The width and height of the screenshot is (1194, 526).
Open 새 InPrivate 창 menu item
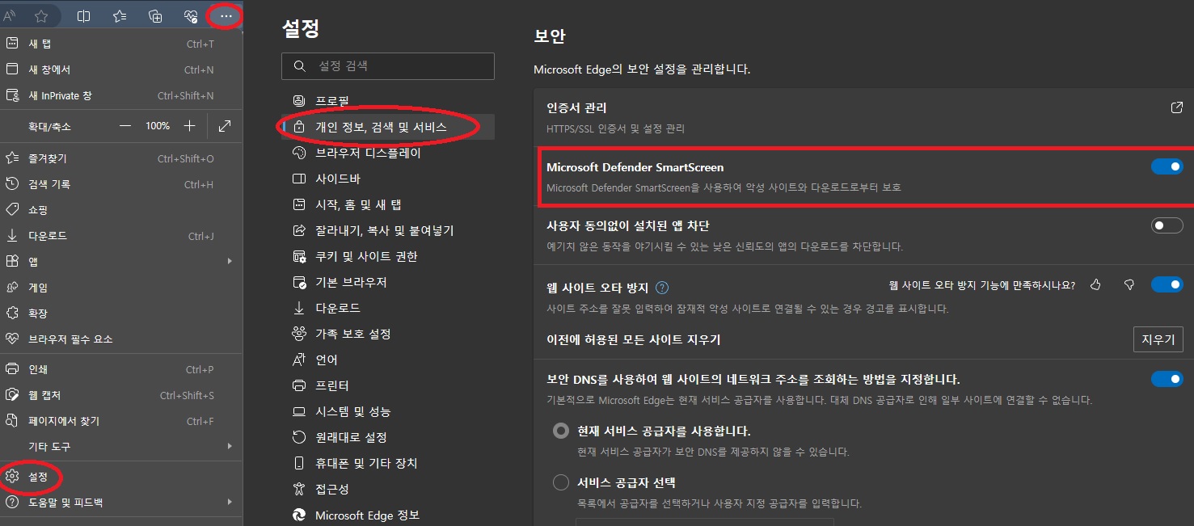pos(121,95)
